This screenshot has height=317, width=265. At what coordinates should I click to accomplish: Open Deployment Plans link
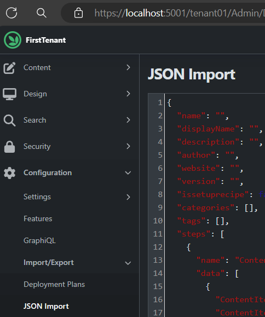[54, 285]
